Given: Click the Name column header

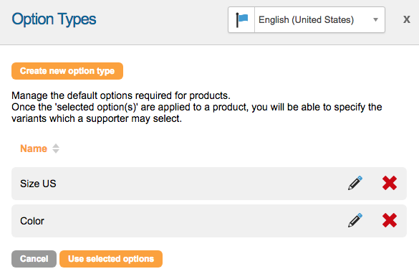Looking at the screenshot, I should pos(34,148).
